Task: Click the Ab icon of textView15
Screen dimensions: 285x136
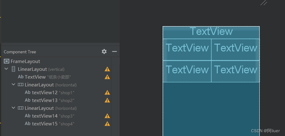Action: (28, 124)
